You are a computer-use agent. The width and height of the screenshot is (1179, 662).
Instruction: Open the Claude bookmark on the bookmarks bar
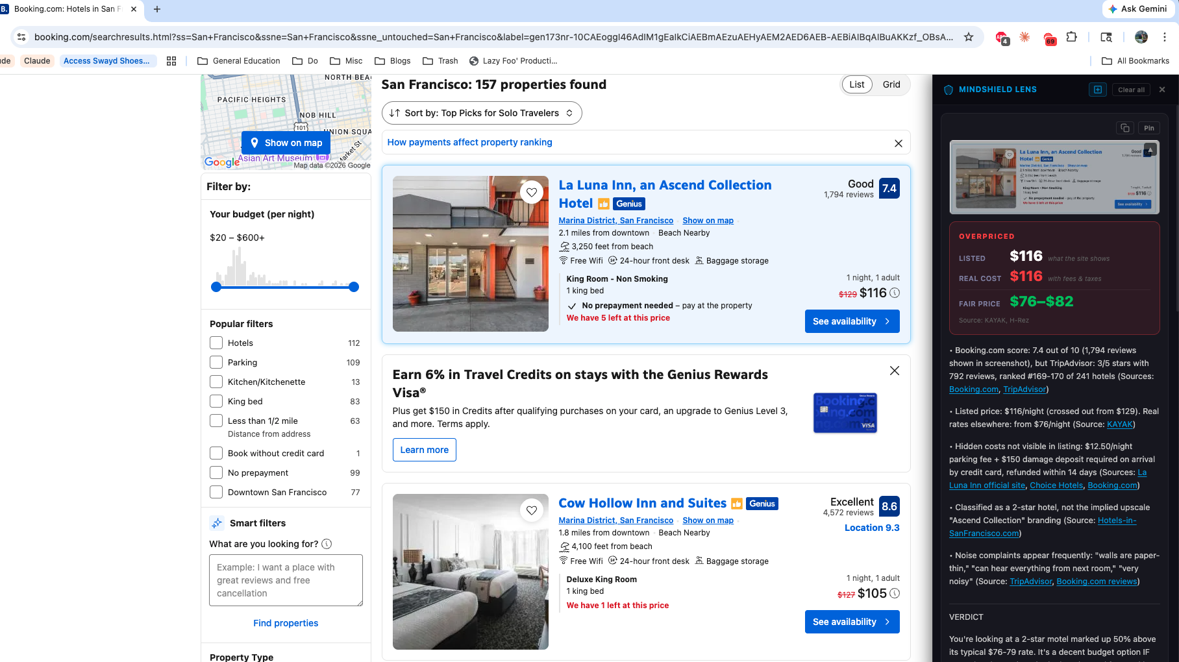pyautogui.click(x=37, y=60)
